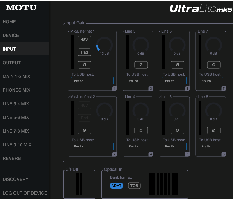Go to the OUTPUT page
Image resolution: width=233 pixels, height=199 pixels.
(x=12, y=63)
